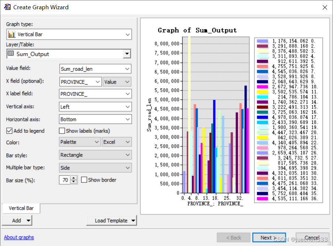The image size is (333, 246).
Task: Open the Layer/Table dropdown arrow
Action: (x=127, y=54)
